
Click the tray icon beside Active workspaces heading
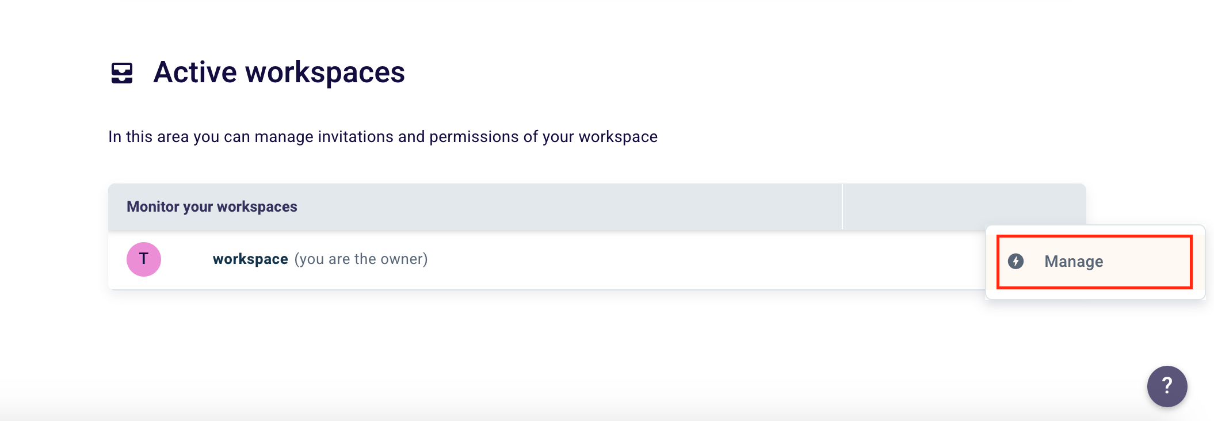[123, 72]
